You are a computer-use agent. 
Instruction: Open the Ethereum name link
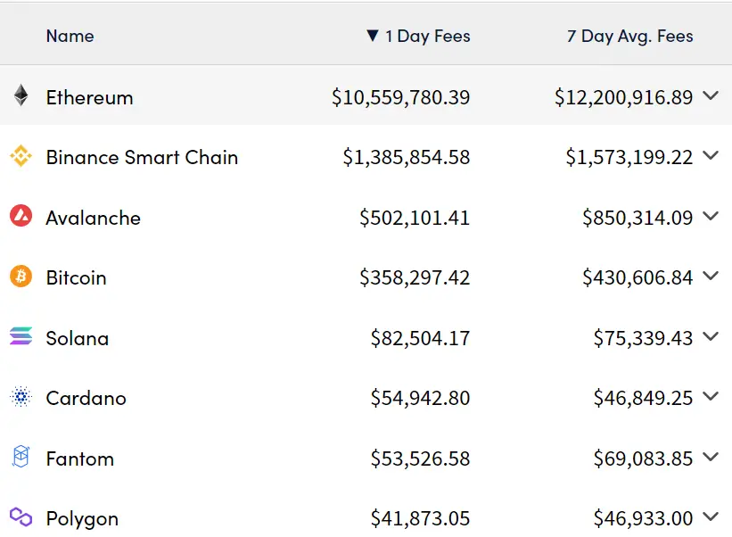point(89,97)
